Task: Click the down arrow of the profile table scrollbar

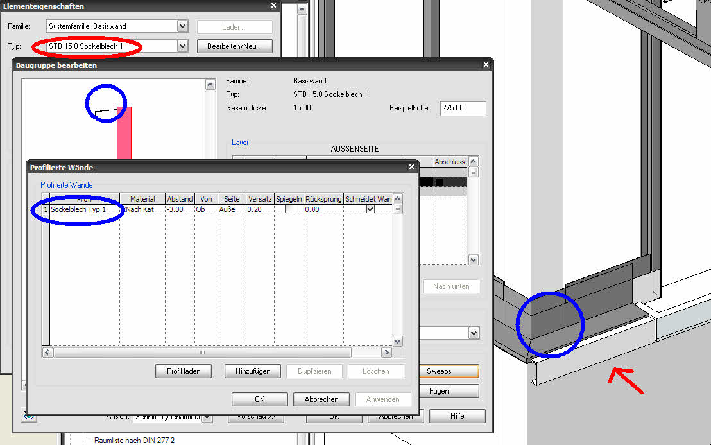Action: coord(398,341)
